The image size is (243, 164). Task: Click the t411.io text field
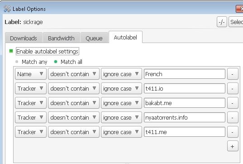[x=185, y=88]
